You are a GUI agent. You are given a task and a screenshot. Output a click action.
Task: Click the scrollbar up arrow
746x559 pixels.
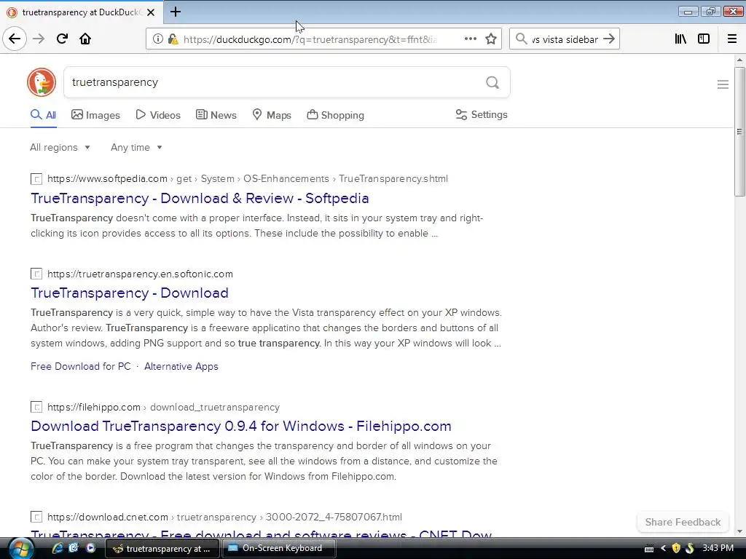(x=739, y=60)
